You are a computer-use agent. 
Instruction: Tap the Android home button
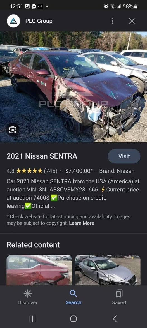[x=73, y=318]
